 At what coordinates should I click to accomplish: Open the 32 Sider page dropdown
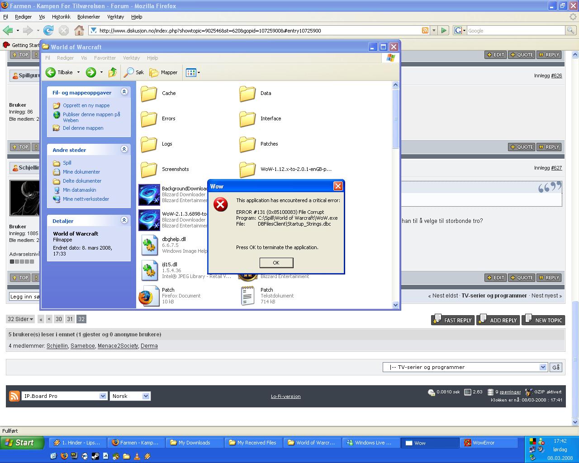[20, 319]
